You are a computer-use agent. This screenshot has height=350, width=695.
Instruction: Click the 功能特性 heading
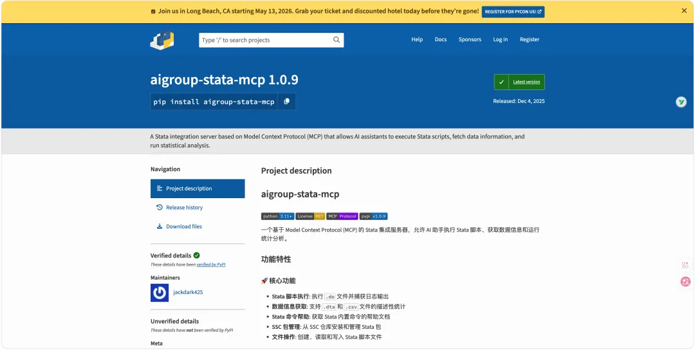(x=276, y=259)
